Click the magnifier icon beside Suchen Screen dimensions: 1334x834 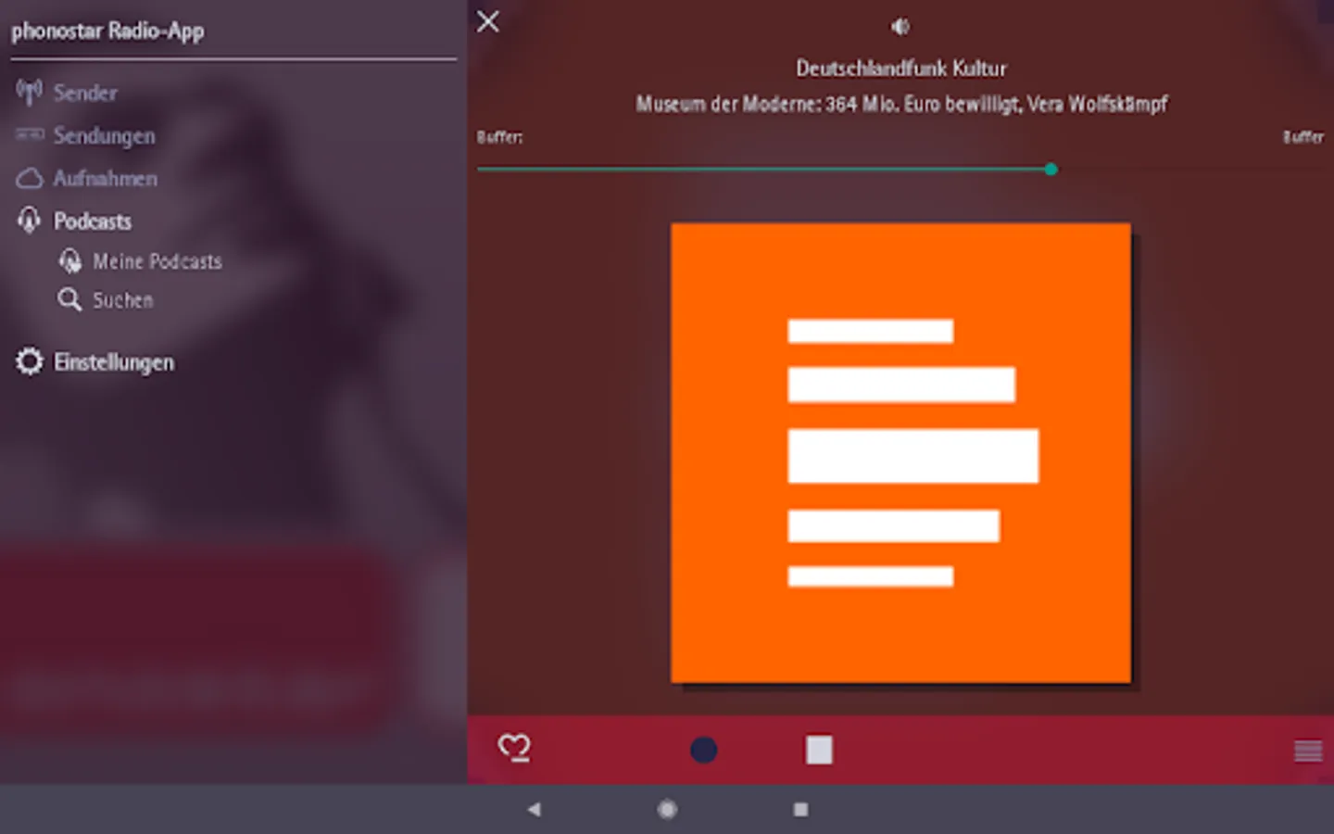click(69, 299)
